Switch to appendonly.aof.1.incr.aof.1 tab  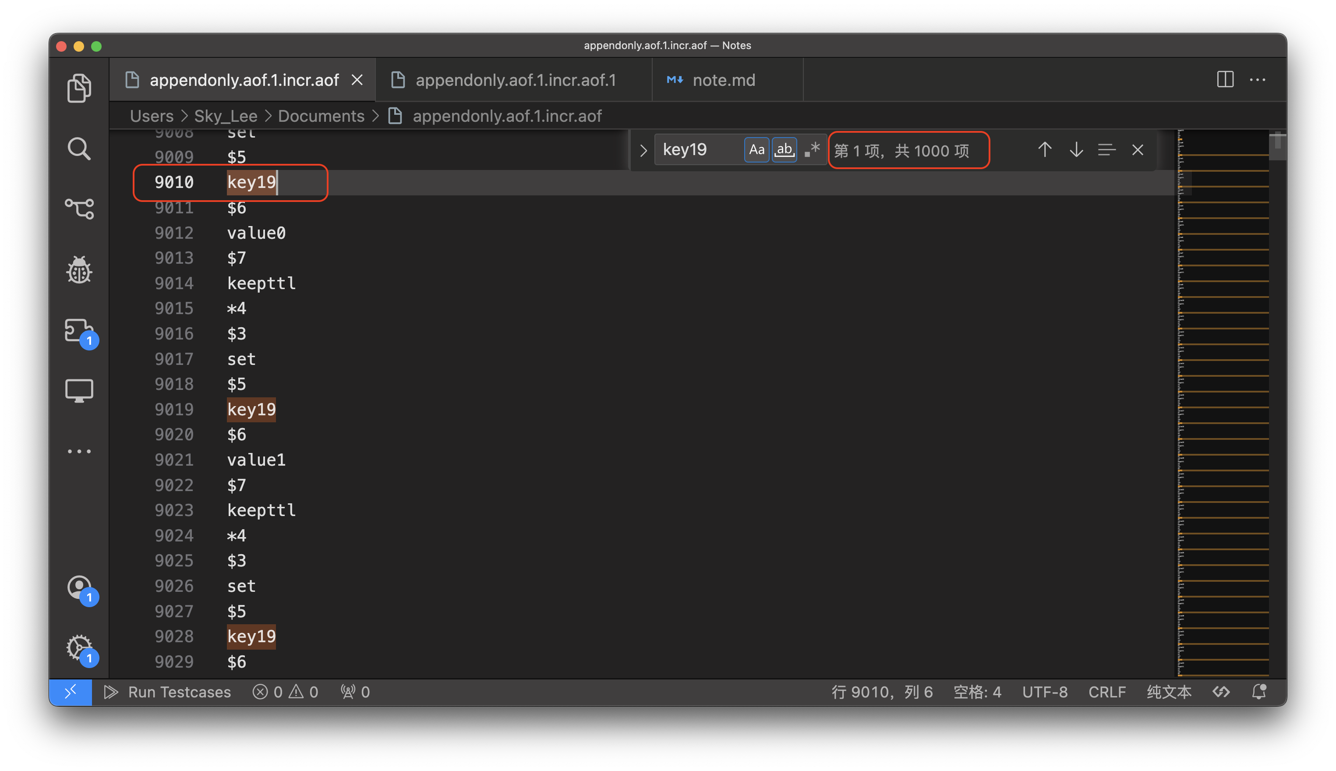pyautogui.click(x=515, y=81)
